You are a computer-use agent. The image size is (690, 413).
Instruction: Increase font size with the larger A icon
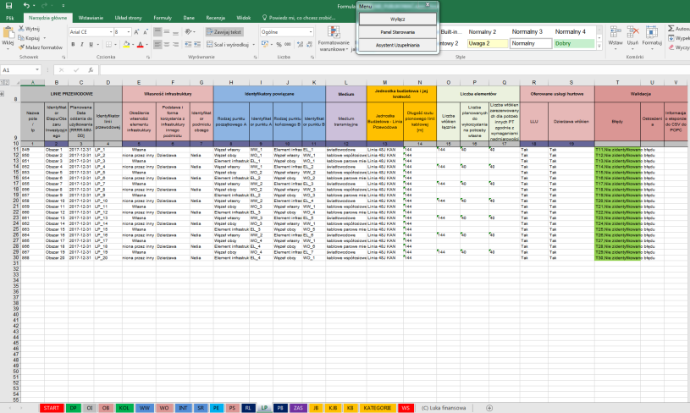coord(136,32)
